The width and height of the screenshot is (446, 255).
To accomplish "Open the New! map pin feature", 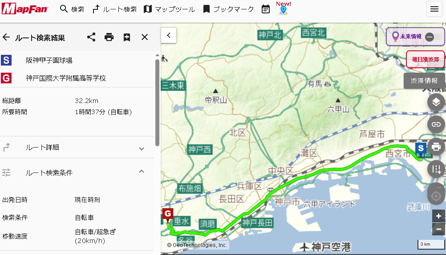I will 284,9.
